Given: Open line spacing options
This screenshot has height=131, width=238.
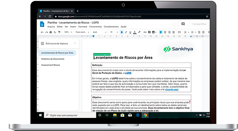Looking at the screenshot, I should pyautogui.click(x=179, y=32).
